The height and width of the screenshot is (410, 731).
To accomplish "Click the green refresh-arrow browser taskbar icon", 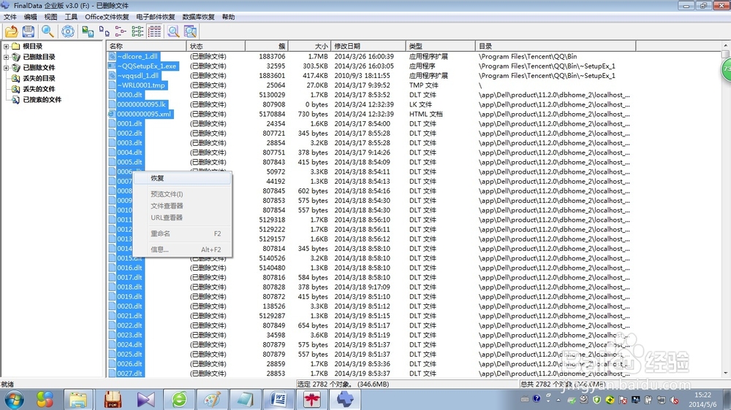I will 179,400.
